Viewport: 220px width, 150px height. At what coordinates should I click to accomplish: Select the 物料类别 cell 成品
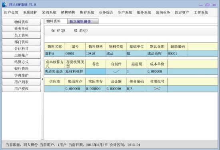tap(116, 54)
